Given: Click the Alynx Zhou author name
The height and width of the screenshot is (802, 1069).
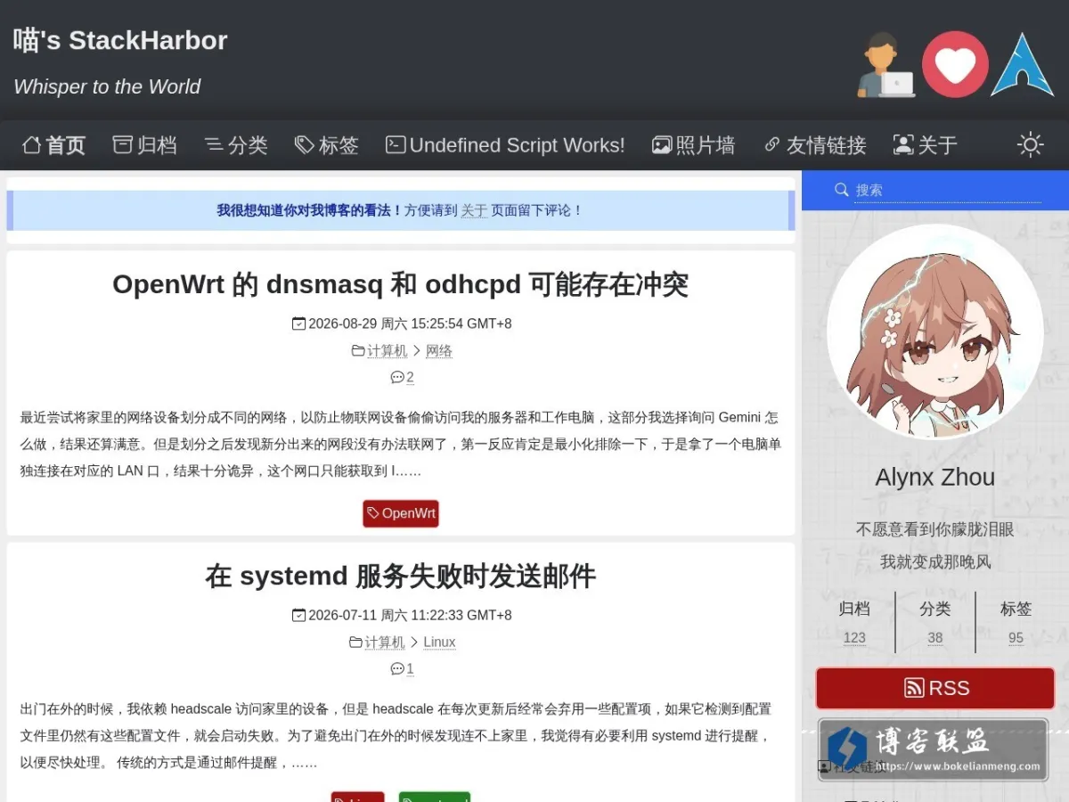Looking at the screenshot, I should [x=935, y=477].
